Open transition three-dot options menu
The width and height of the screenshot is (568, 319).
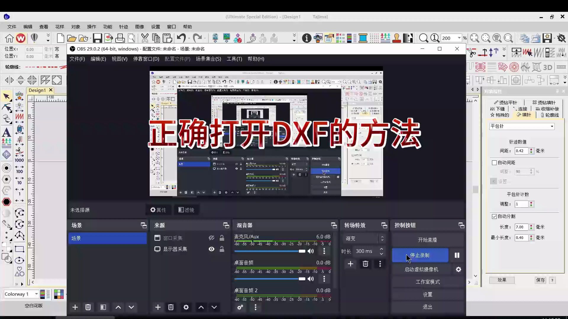pyautogui.click(x=380, y=264)
